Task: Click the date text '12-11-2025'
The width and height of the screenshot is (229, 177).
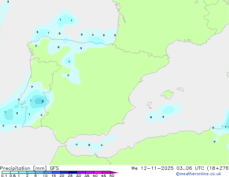Action: 157,168
